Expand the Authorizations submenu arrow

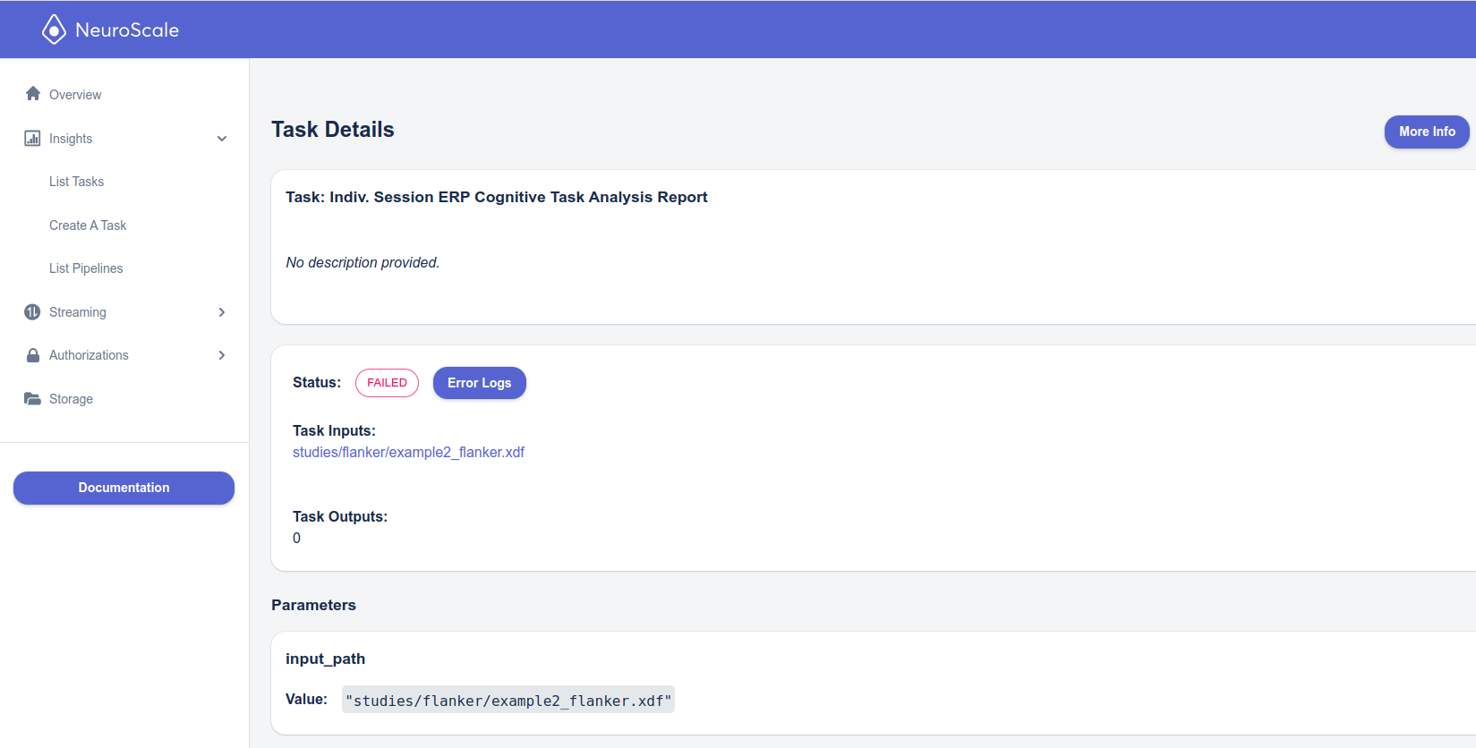click(x=222, y=355)
